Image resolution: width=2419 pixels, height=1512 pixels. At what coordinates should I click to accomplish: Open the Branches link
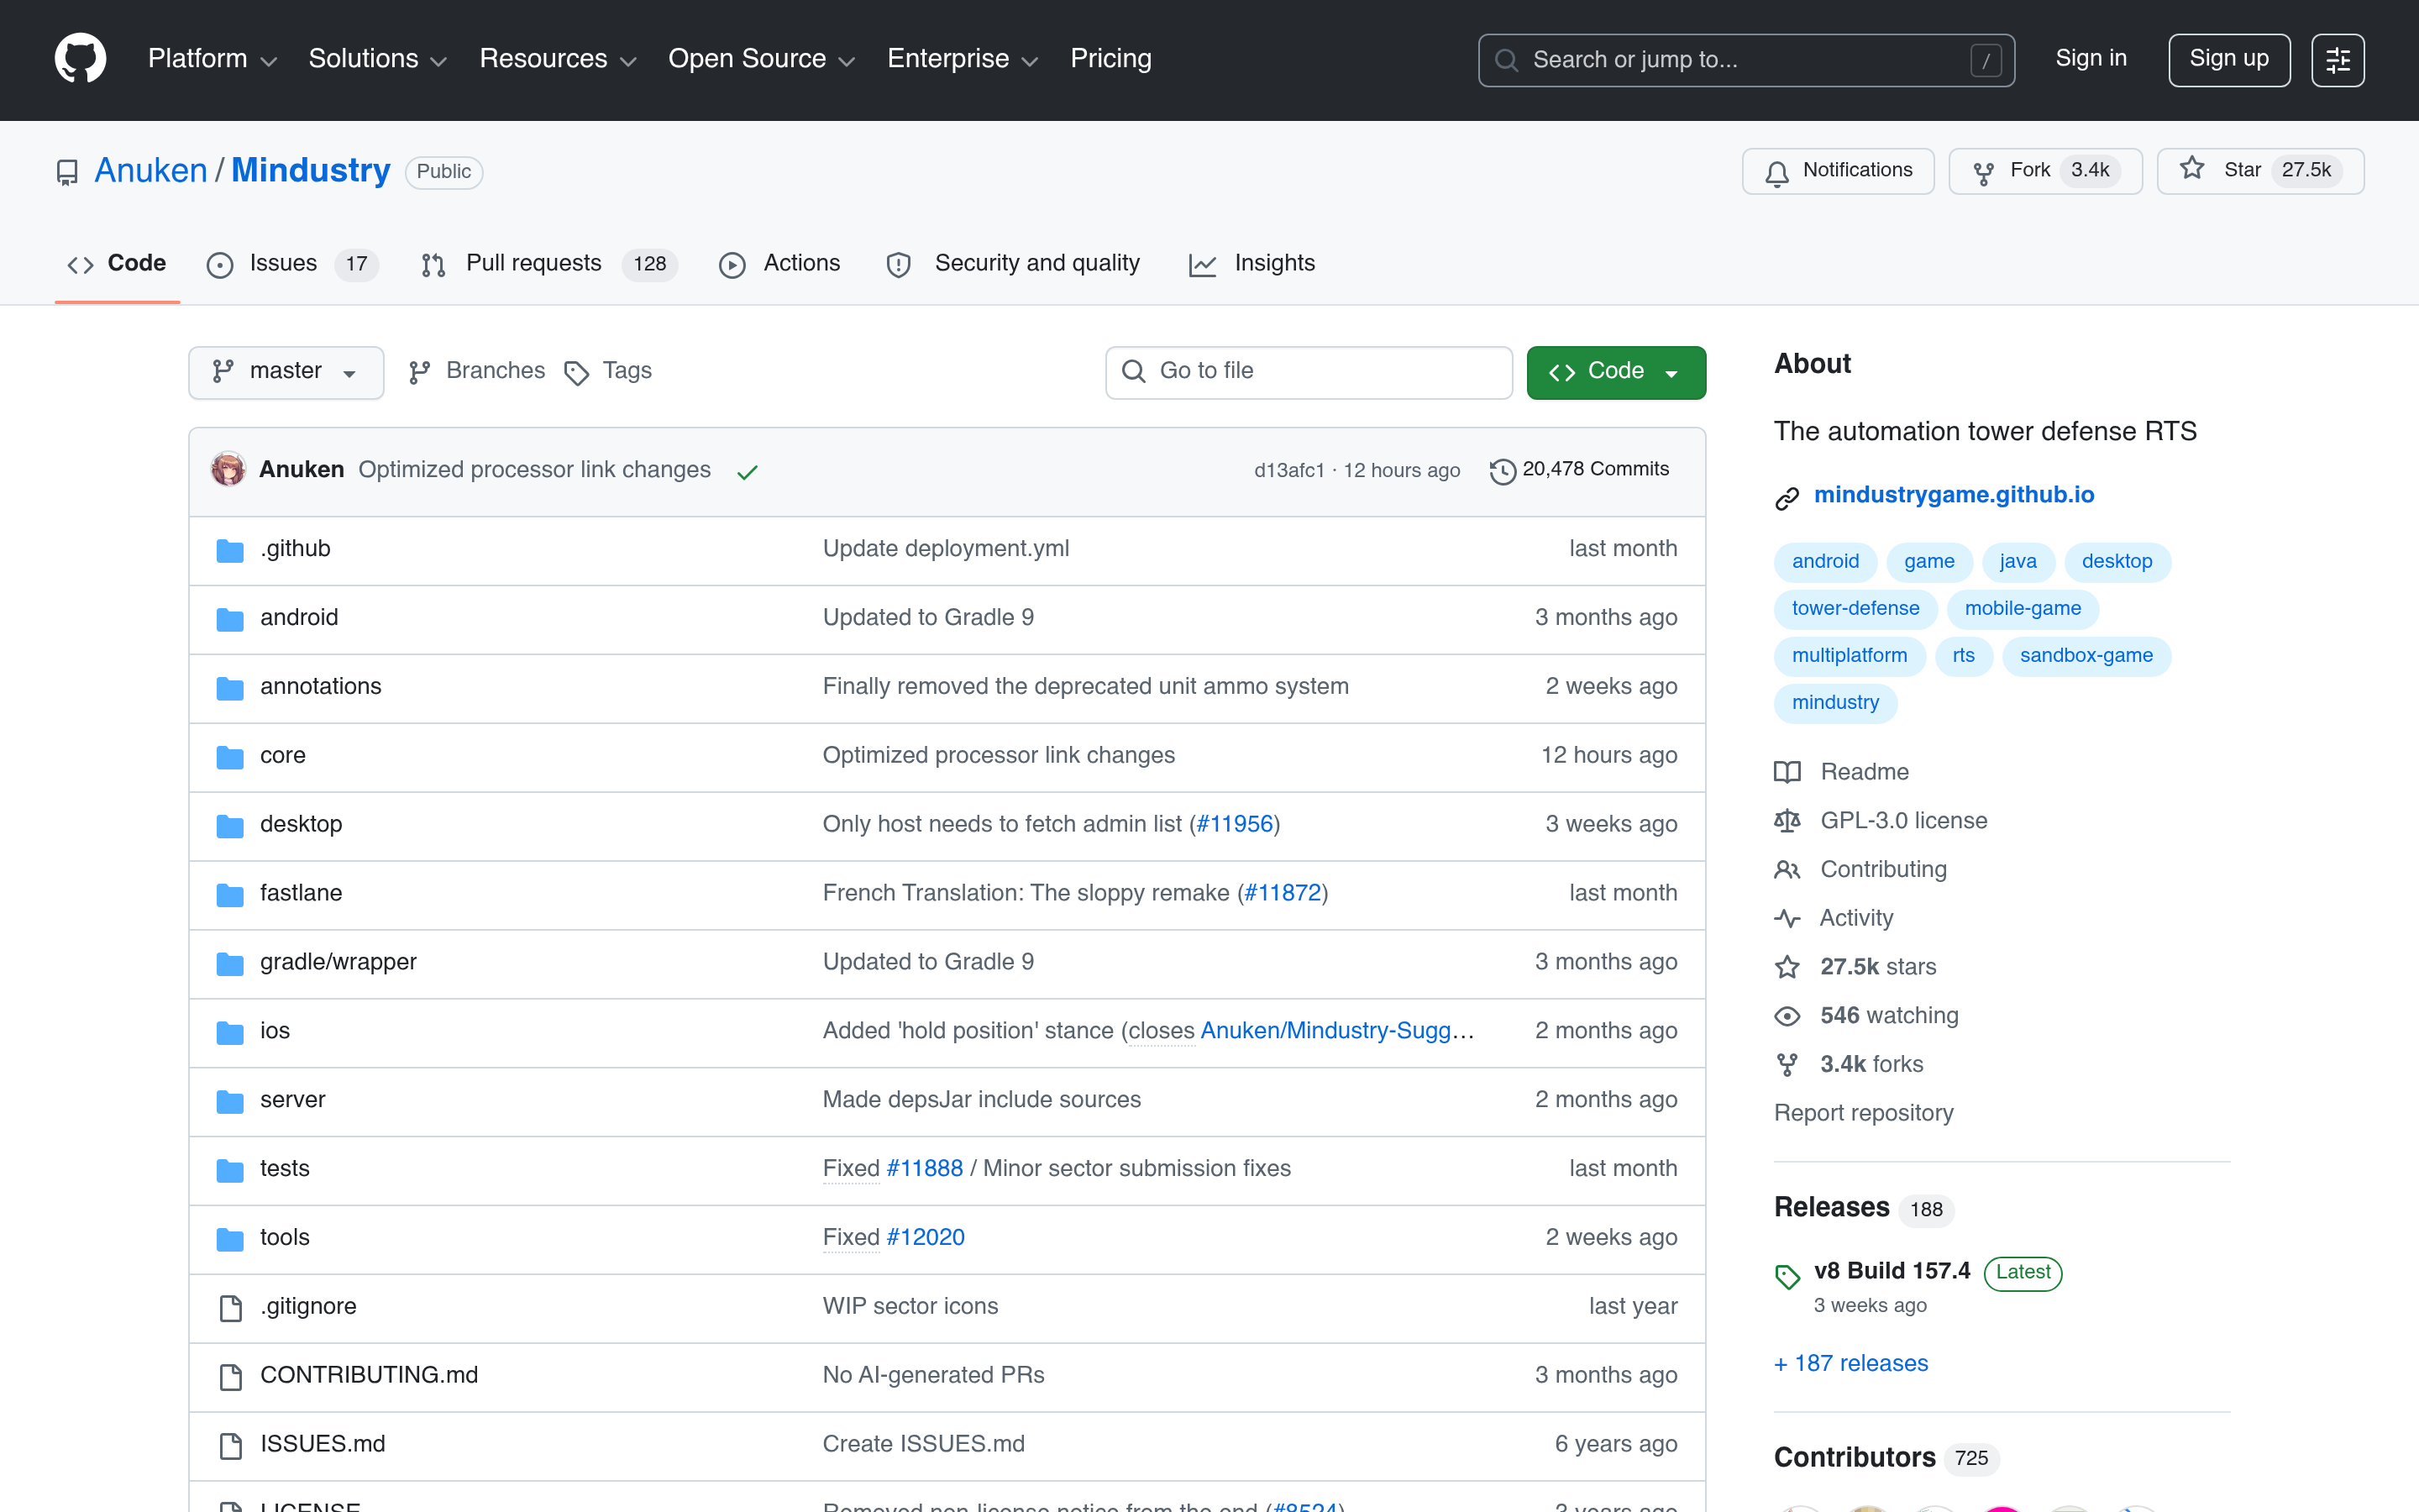(477, 371)
